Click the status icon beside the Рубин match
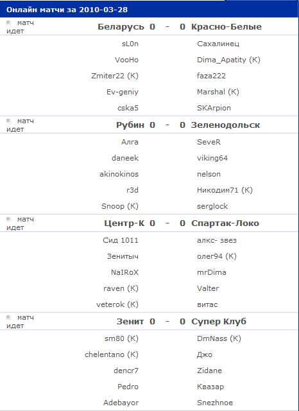Viewport: 299px width, 411px height. pyautogui.click(x=8, y=121)
